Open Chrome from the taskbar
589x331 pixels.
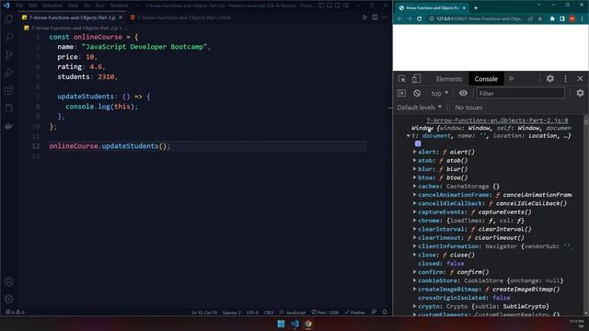308,324
